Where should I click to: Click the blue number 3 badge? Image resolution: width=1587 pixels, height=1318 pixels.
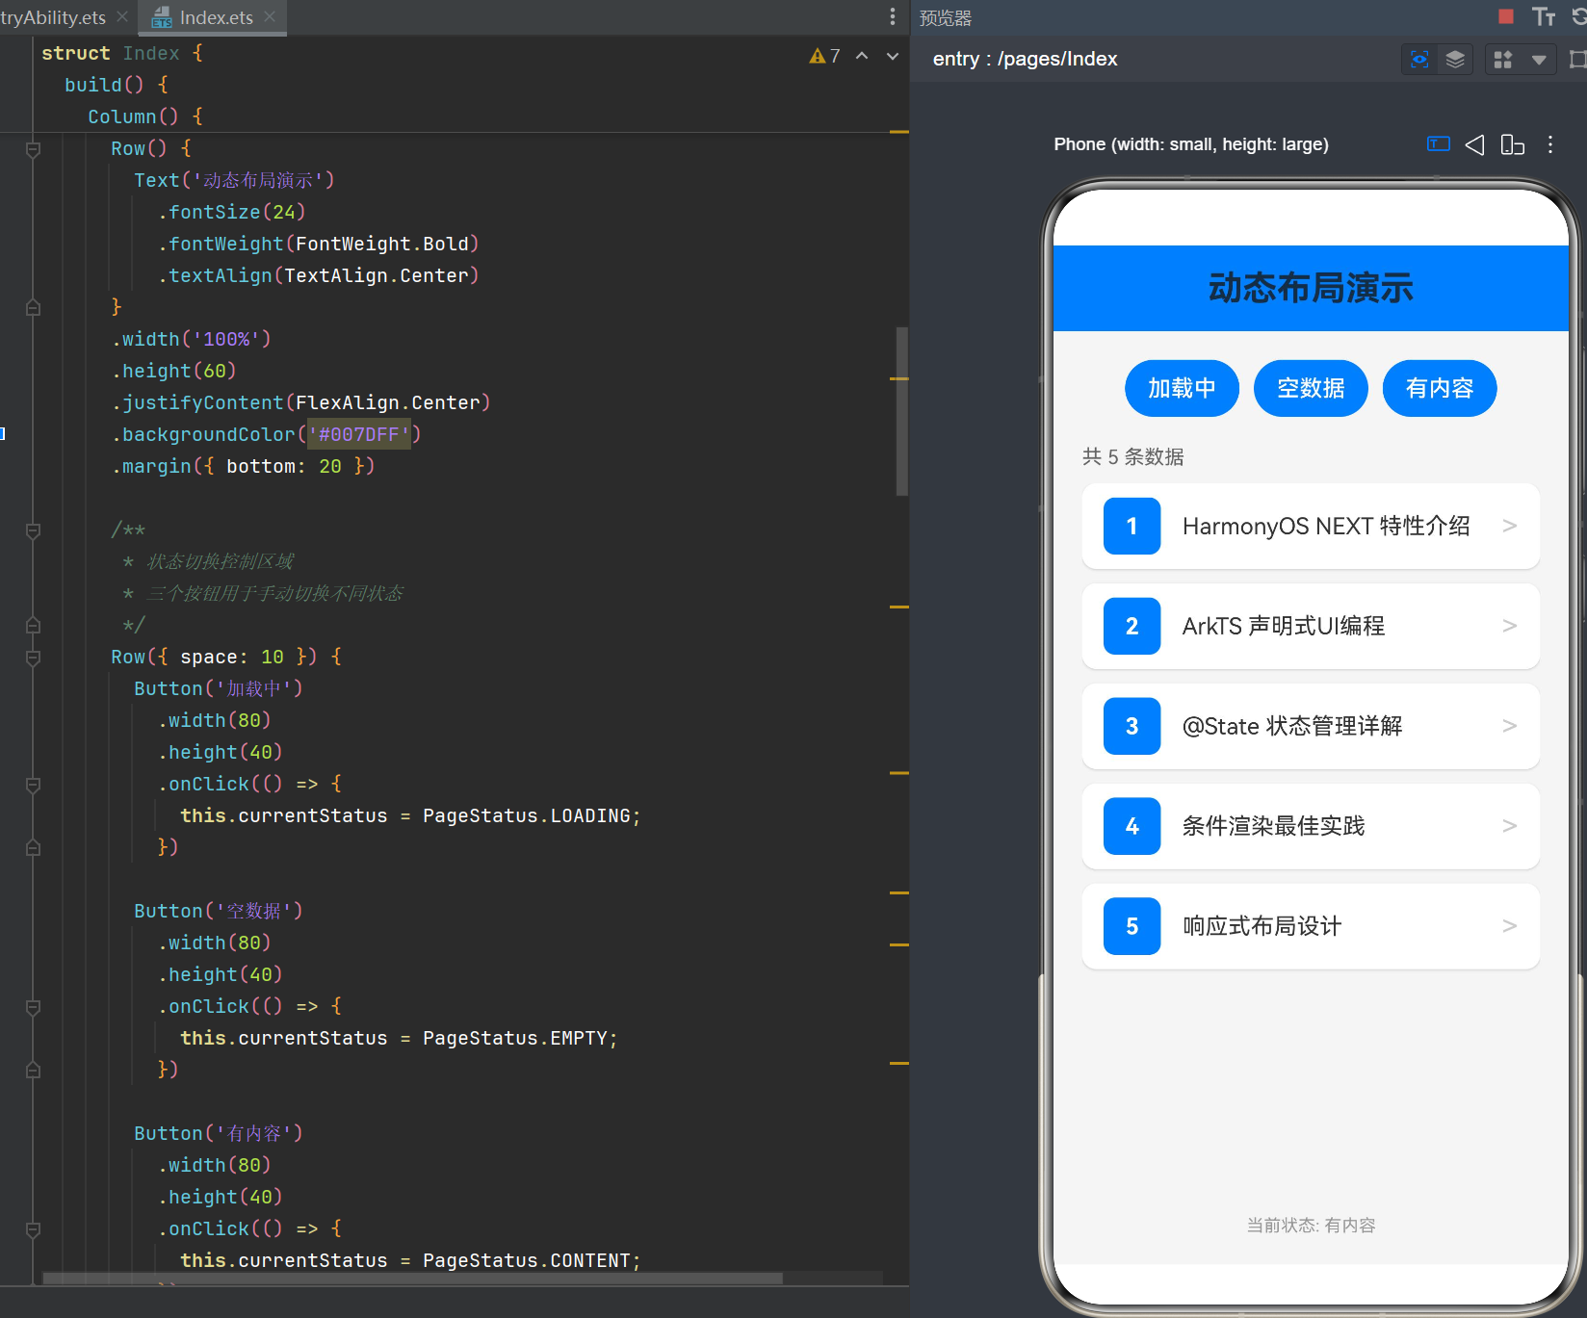point(1132,726)
